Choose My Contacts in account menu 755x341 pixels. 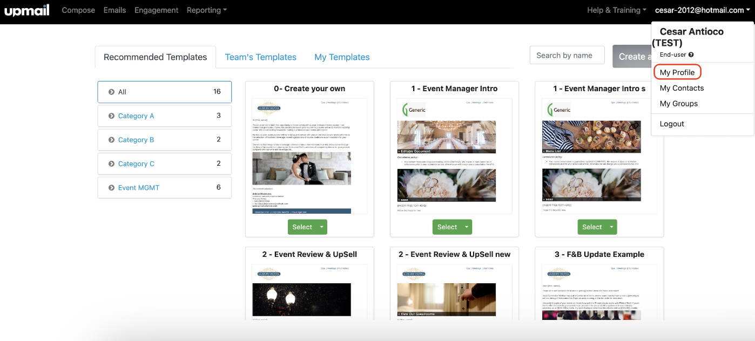[x=682, y=88]
